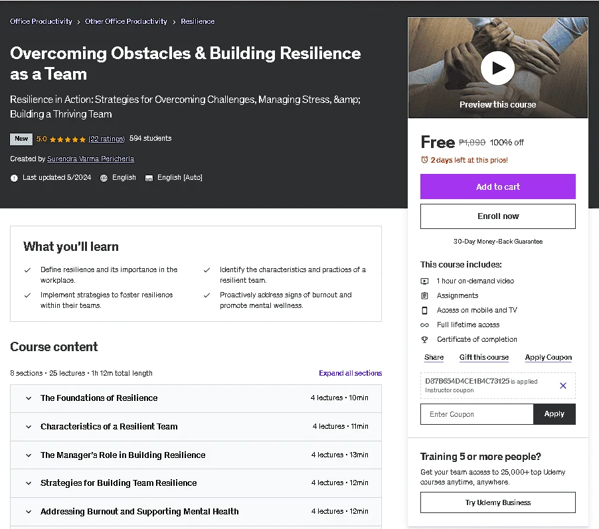This screenshot has width=599, height=529.
Task: Click Gift this course
Action: tap(484, 357)
